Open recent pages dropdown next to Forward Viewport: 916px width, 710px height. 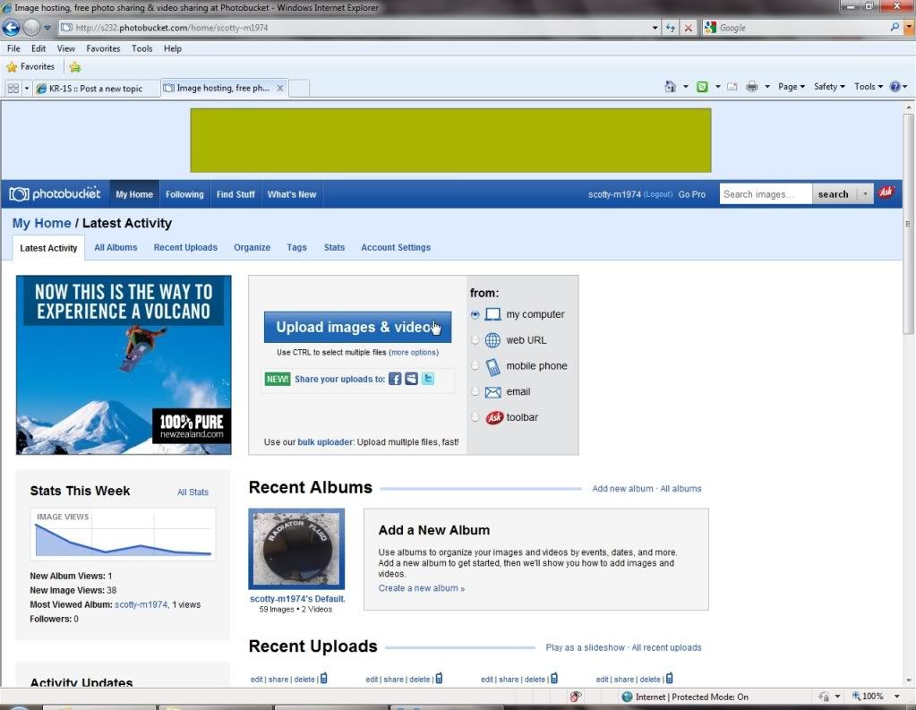coord(47,28)
